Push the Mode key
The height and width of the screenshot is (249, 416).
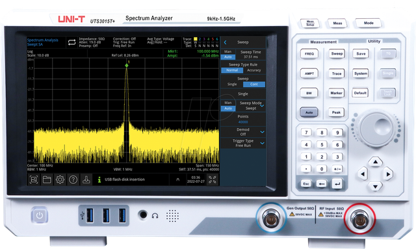pyautogui.click(x=369, y=23)
